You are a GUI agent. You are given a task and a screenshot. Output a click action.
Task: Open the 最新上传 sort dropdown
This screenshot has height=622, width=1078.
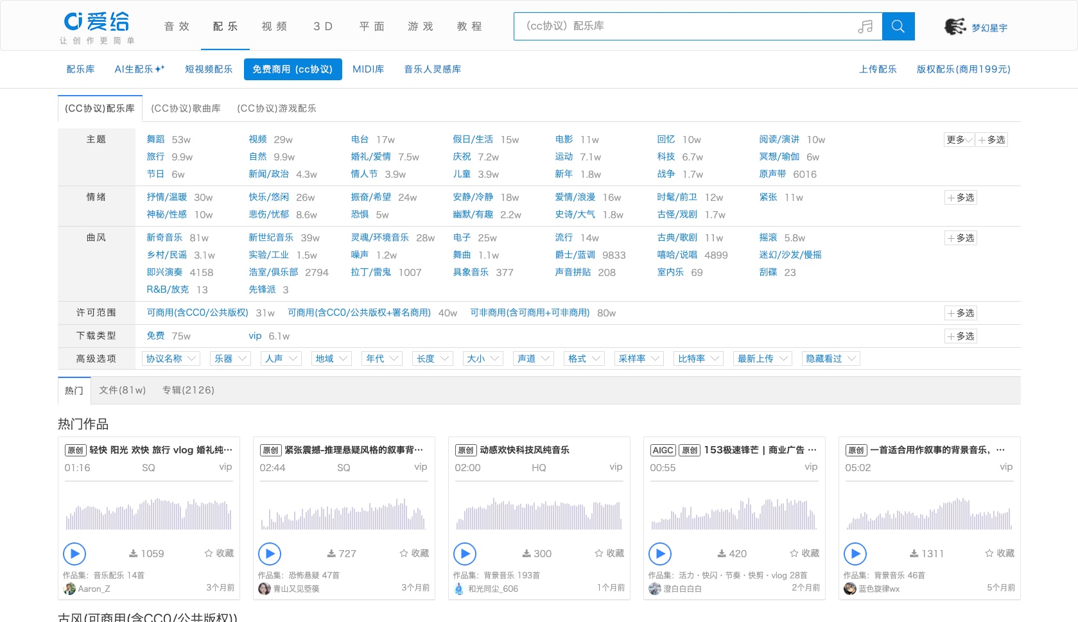click(763, 359)
